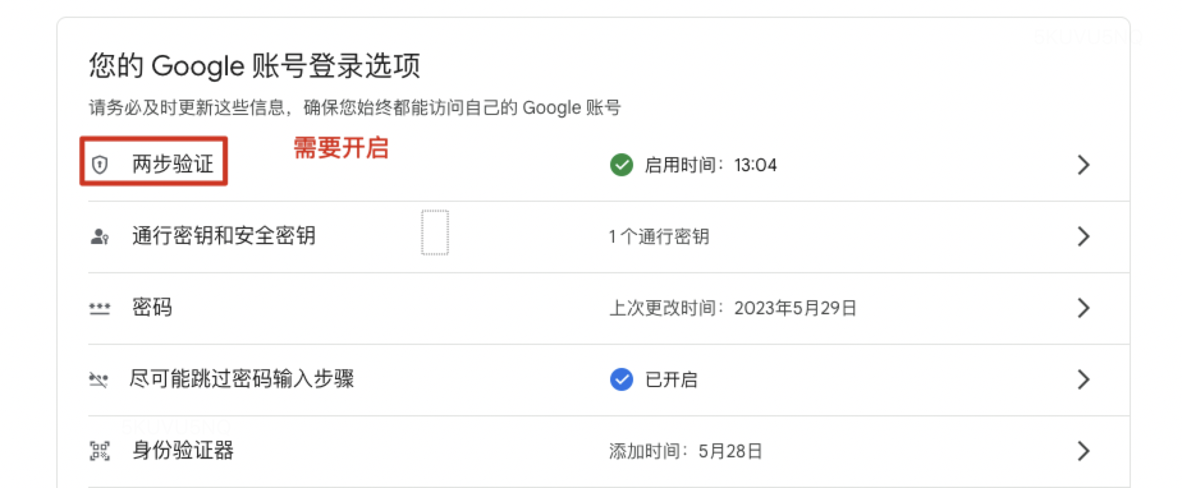Image resolution: width=1182 pixels, height=488 pixels.
Task: Open the 两步验证 settings label
Action: pos(173,164)
